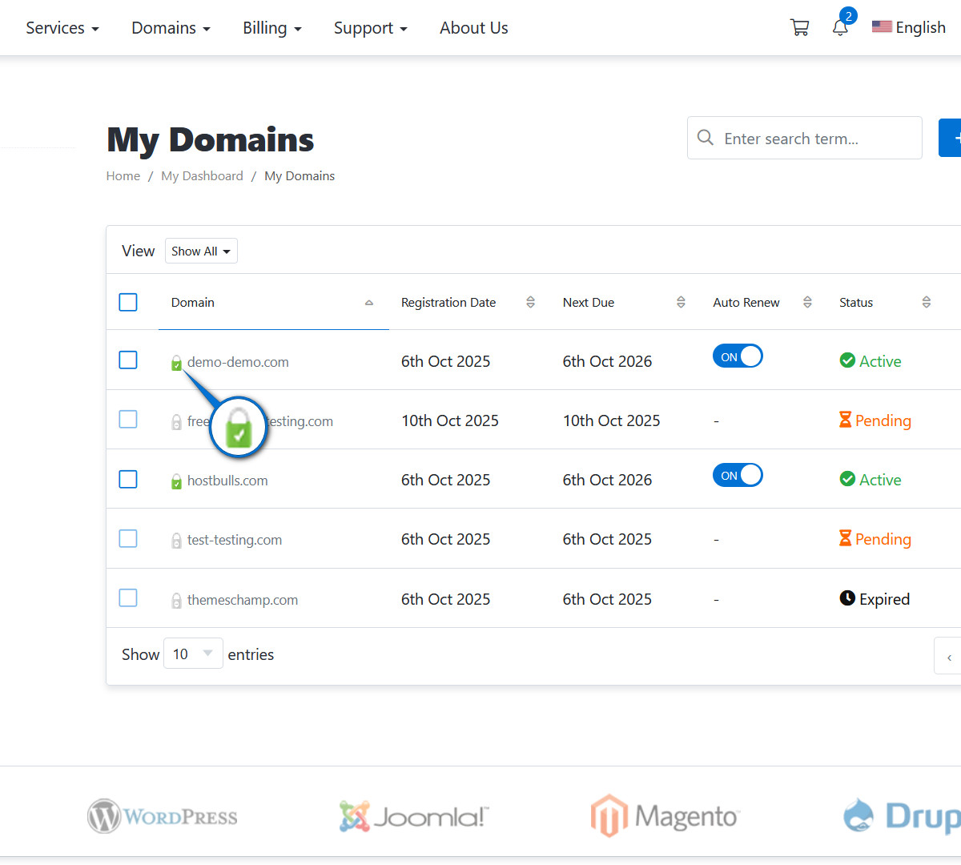Open the Services menu
Viewport: 961px width, 865px height.
62,28
